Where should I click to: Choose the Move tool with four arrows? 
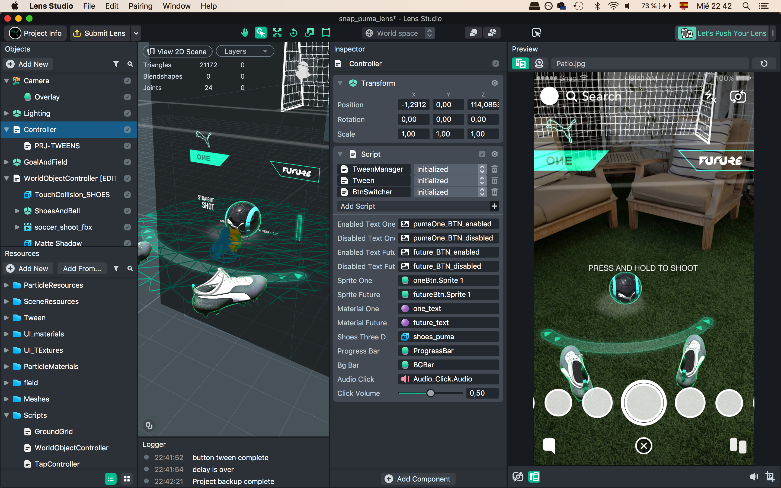click(x=277, y=33)
